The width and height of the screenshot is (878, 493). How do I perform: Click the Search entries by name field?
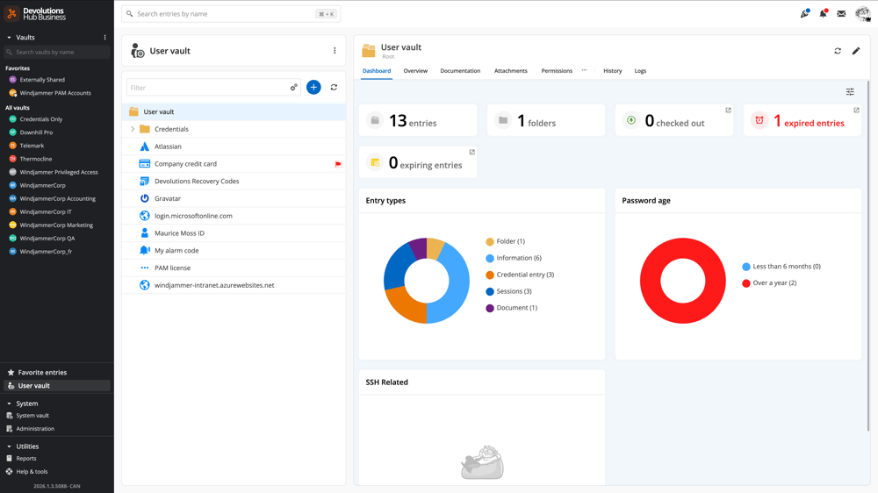click(231, 14)
